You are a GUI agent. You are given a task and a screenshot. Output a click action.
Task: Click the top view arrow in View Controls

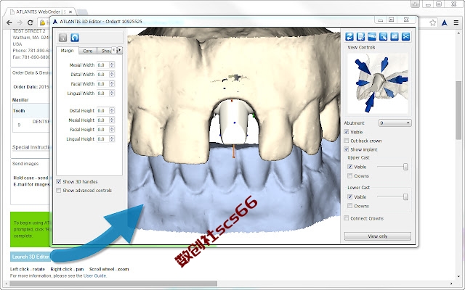tap(384, 64)
